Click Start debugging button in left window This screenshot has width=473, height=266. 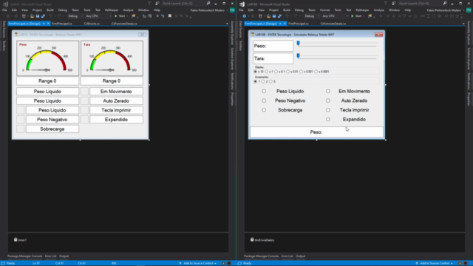click(x=120, y=16)
